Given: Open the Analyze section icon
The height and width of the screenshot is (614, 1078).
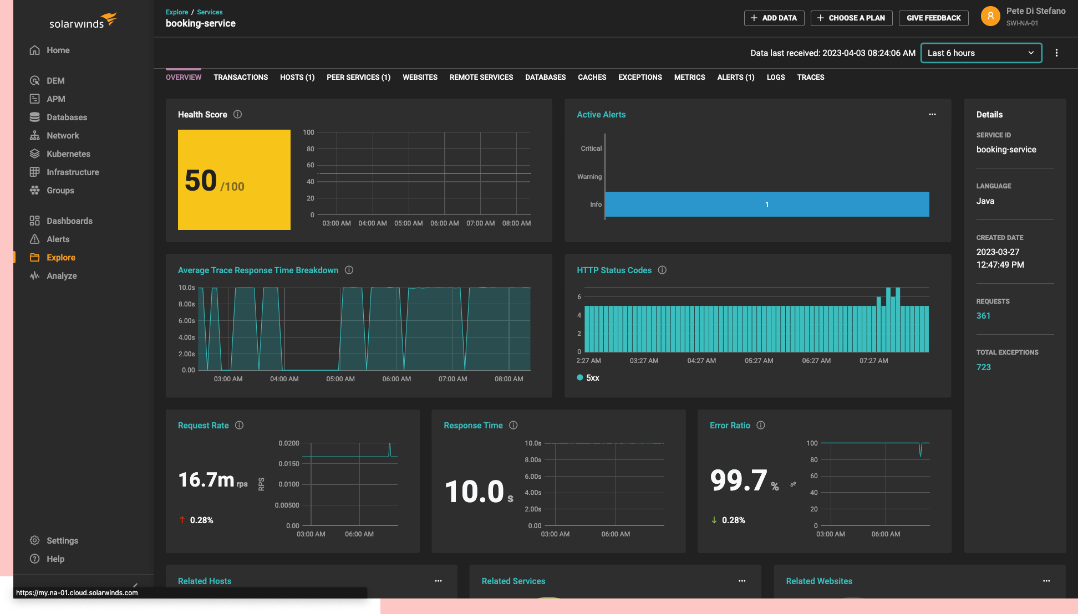Looking at the screenshot, I should tap(35, 275).
